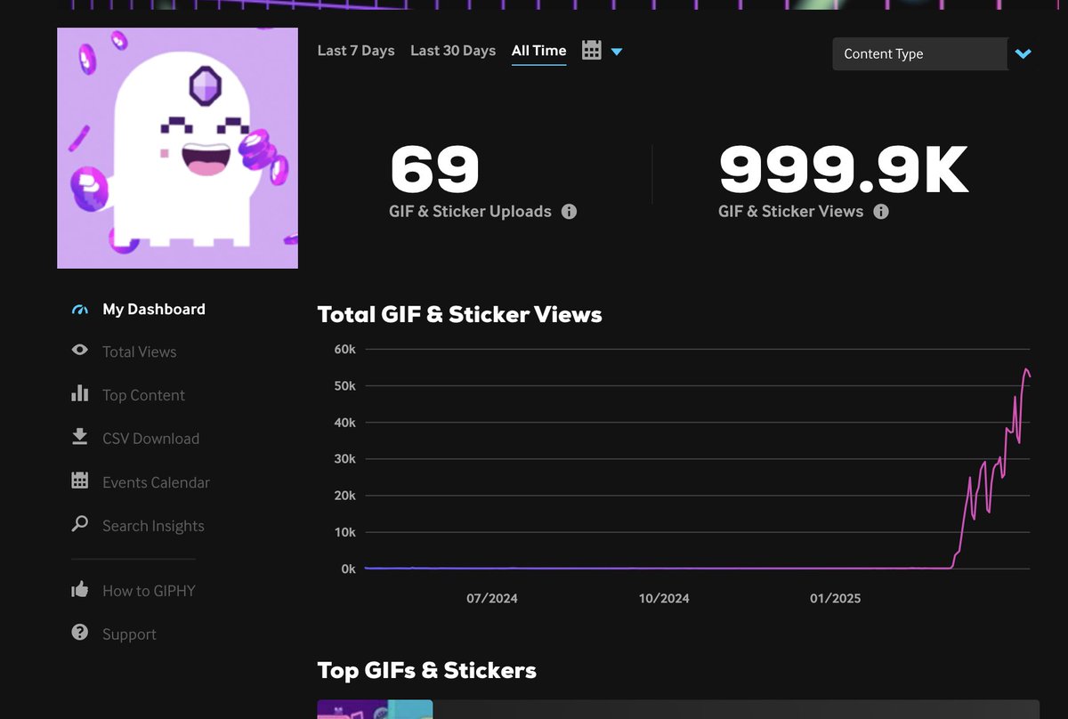This screenshot has height=719, width=1068.
Task: Click the first Top GIFs thumbnail
Action: pyautogui.click(x=376, y=709)
